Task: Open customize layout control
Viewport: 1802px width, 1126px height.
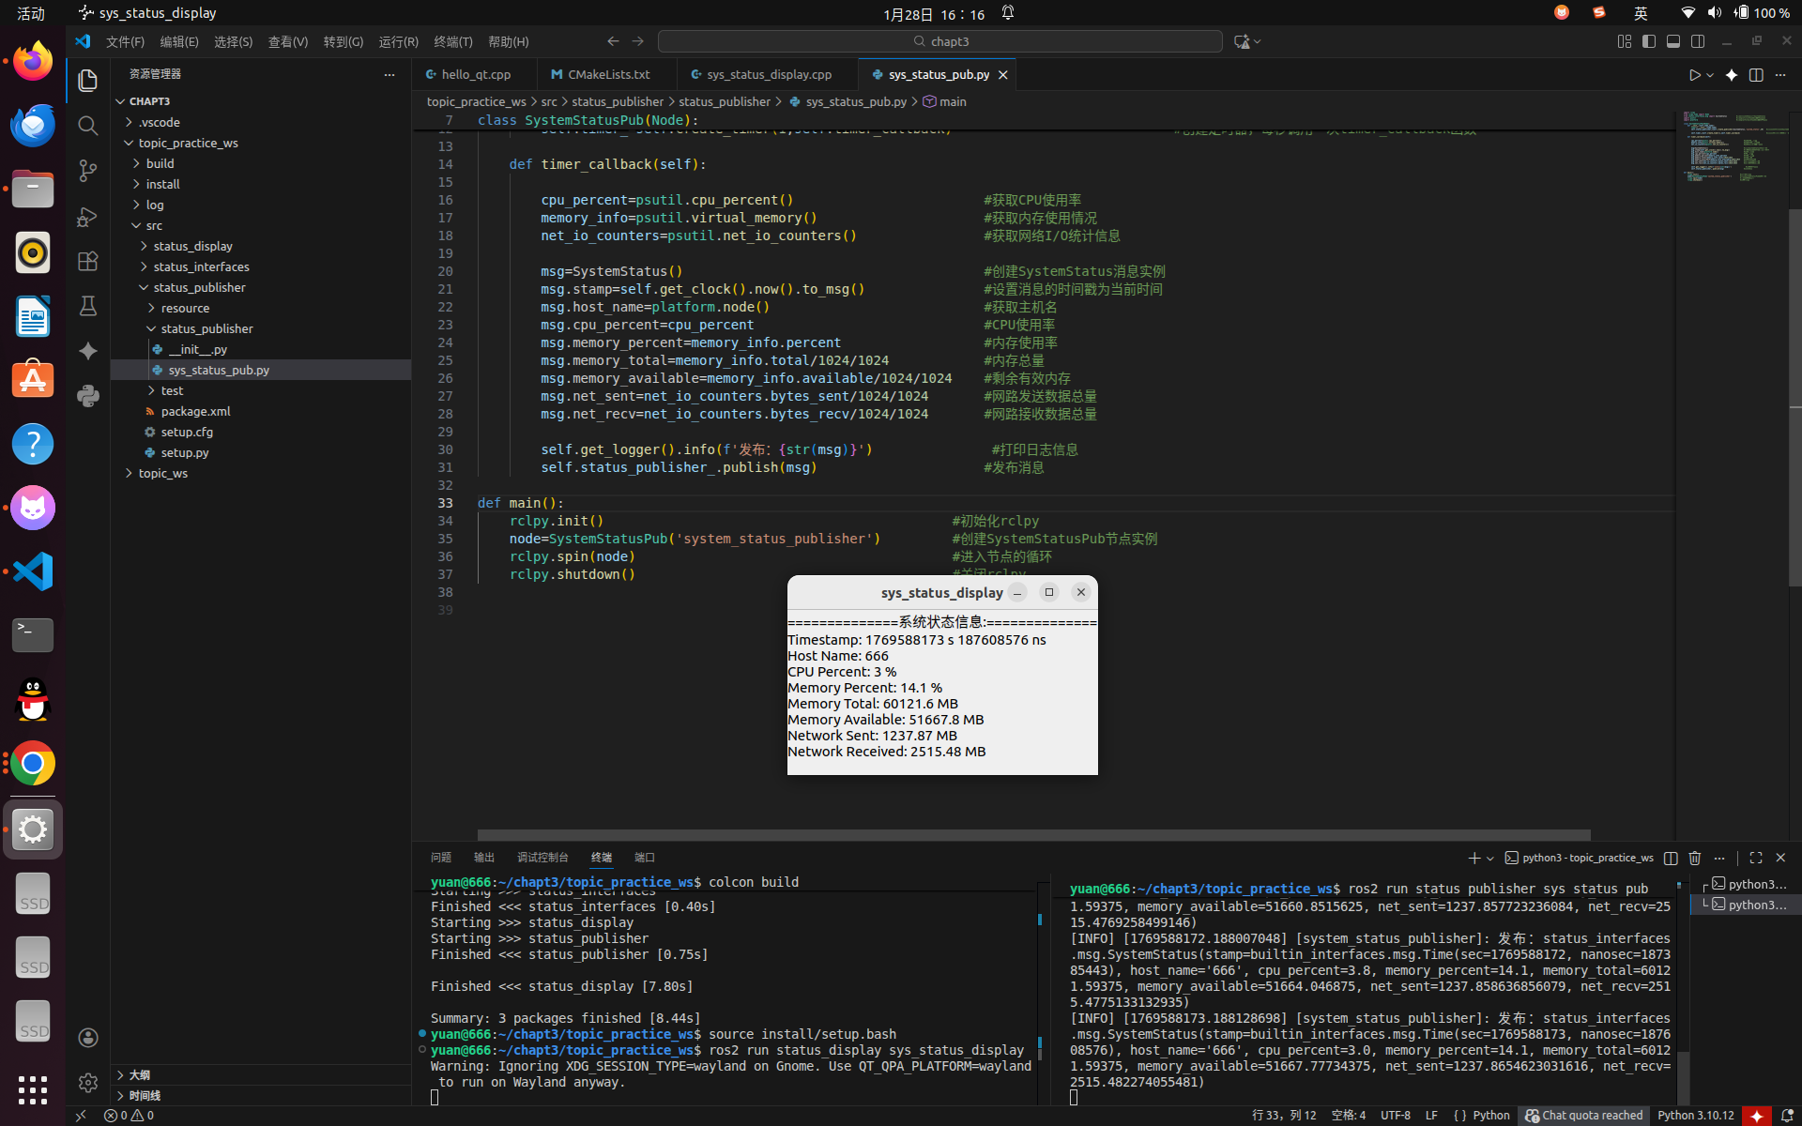Action: (x=1625, y=41)
